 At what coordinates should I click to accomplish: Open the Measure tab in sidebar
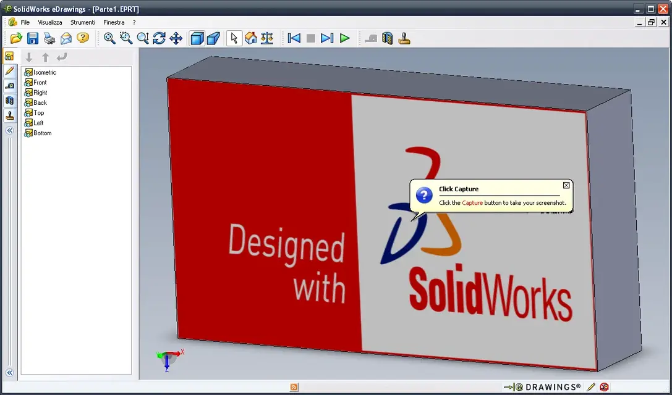9,86
